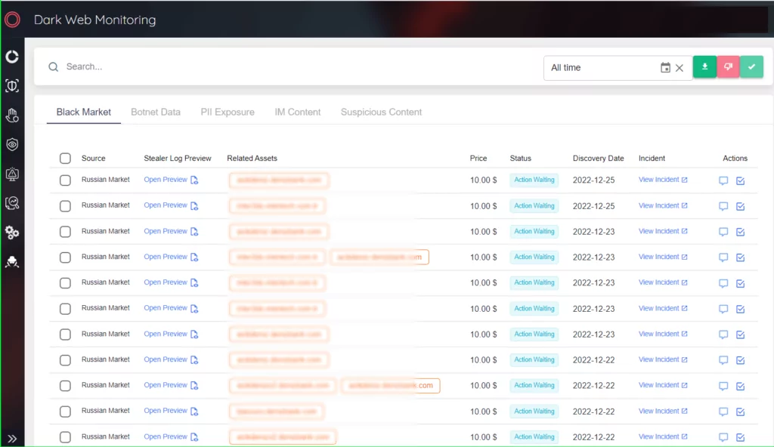Click the teal checkmark button

(752, 66)
